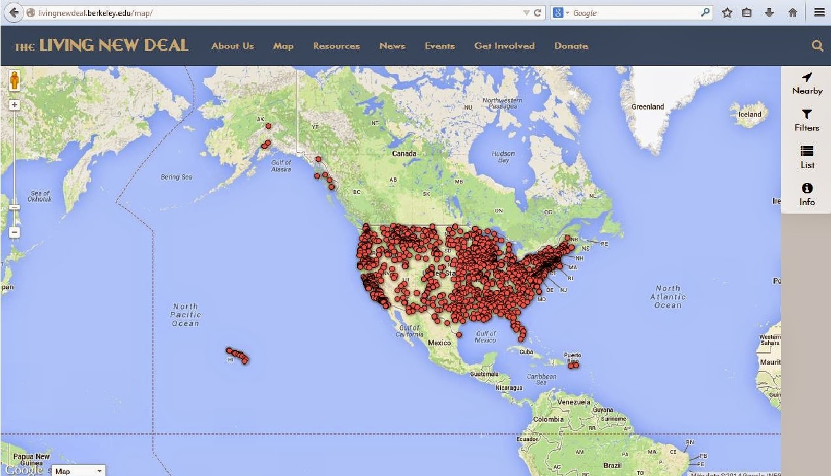Click the Greenland map label

pyautogui.click(x=648, y=107)
